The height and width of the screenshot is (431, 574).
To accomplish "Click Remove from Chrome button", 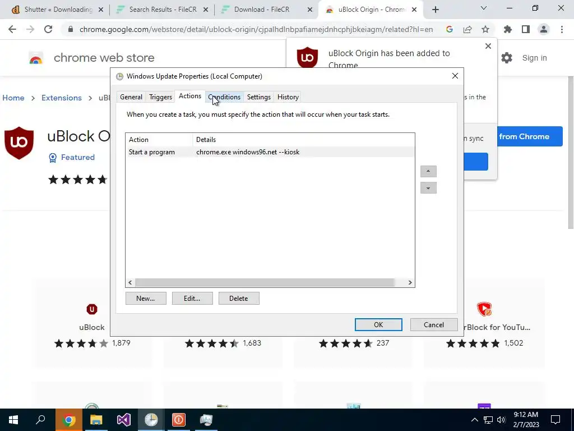I will [530, 136].
